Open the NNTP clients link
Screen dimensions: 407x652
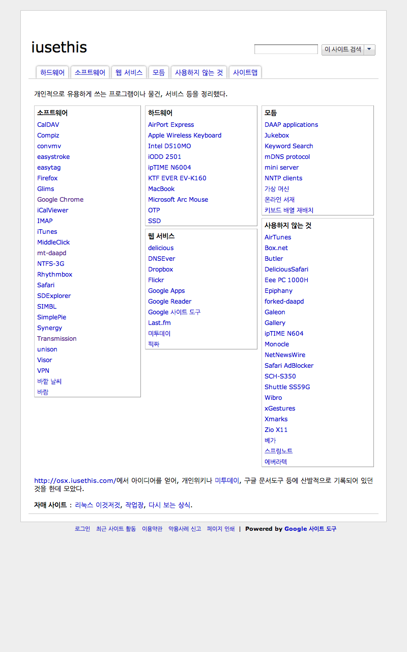click(283, 178)
